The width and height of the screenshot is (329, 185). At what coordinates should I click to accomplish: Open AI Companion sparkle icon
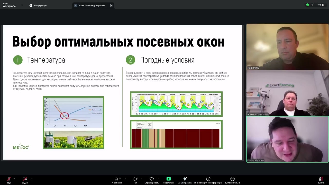coord(185,179)
